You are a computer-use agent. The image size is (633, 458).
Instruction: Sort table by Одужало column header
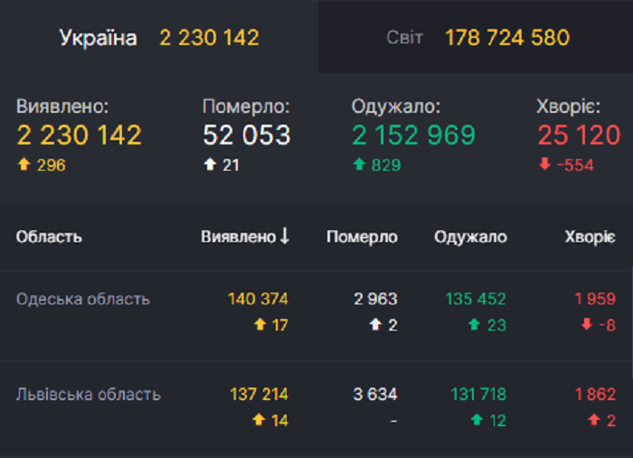point(470,237)
